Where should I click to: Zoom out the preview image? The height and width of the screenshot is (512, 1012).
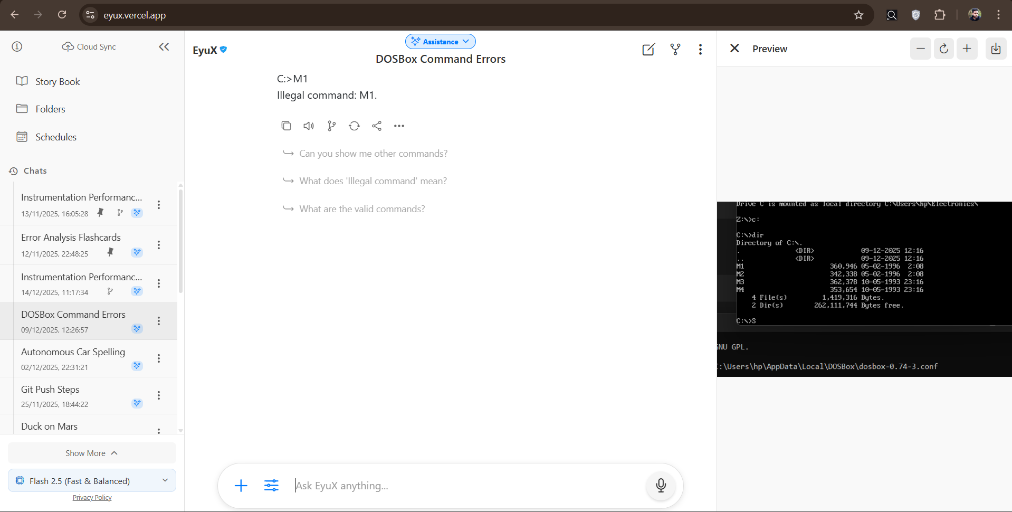pyautogui.click(x=921, y=49)
